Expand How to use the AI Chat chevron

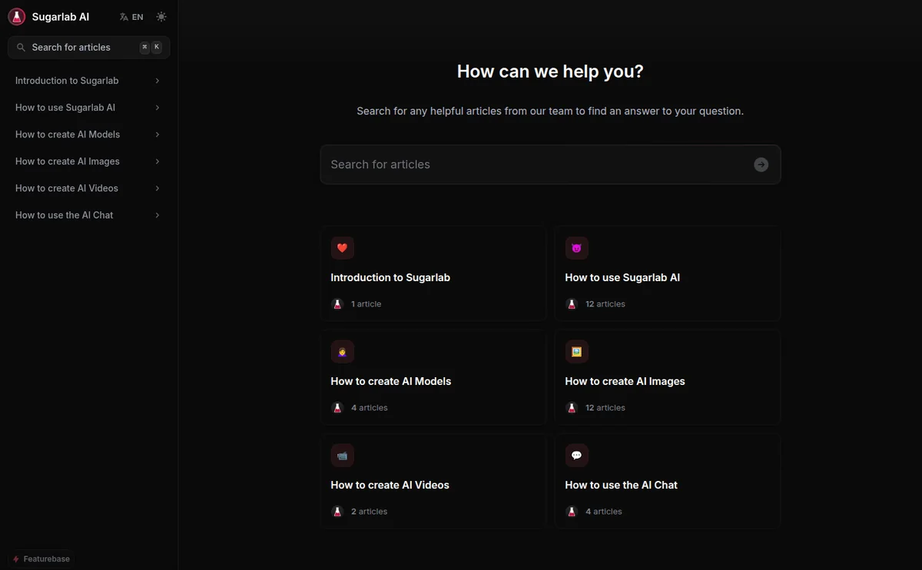(158, 215)
